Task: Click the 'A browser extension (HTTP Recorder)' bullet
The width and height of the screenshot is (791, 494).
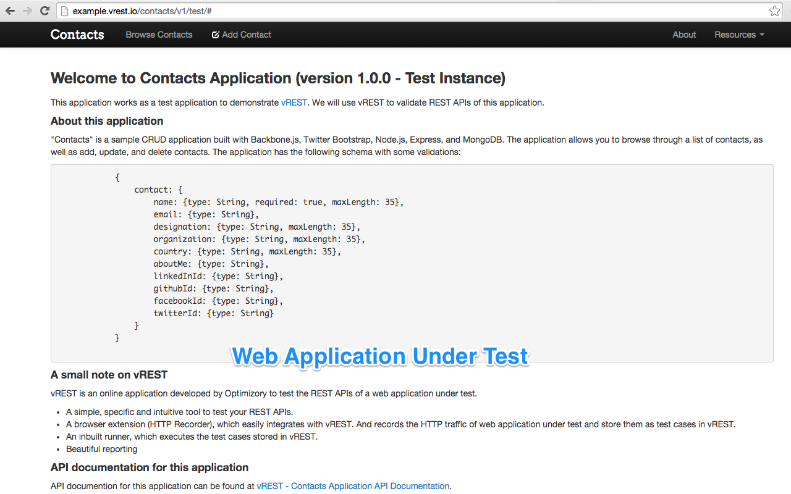Action: point(401,424)
